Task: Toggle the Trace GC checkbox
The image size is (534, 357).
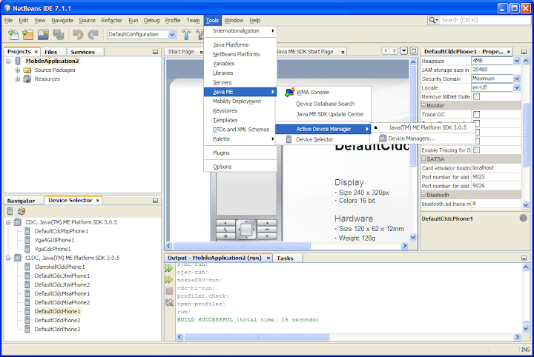Action: 476,114
